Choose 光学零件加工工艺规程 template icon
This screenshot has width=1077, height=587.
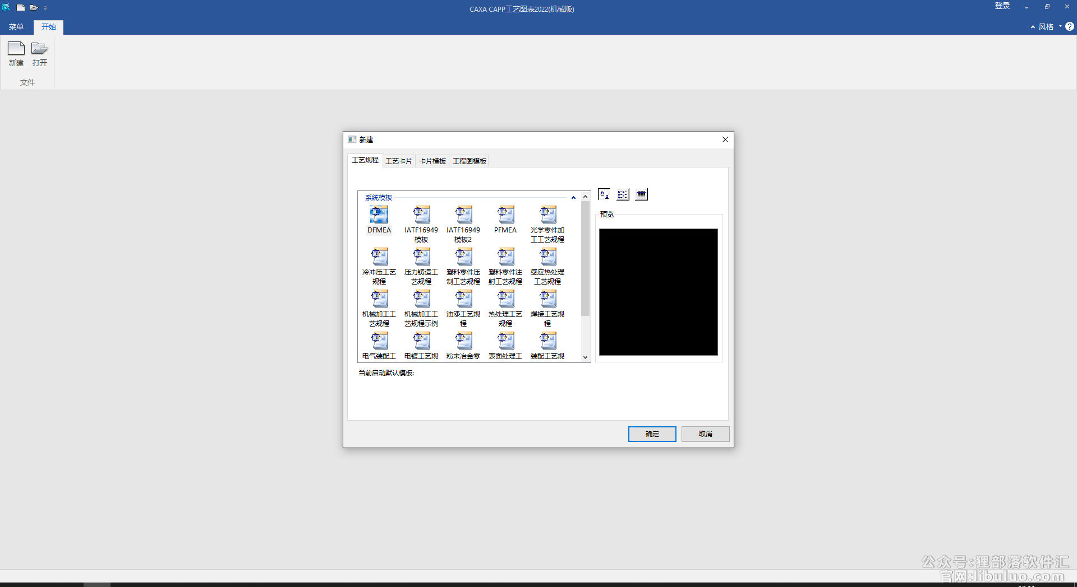tap(547, 215)
